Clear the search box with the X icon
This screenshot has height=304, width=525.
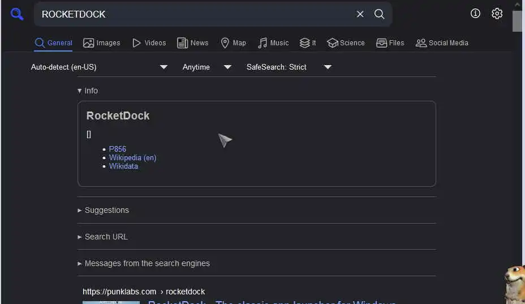[x=360, y=14]
